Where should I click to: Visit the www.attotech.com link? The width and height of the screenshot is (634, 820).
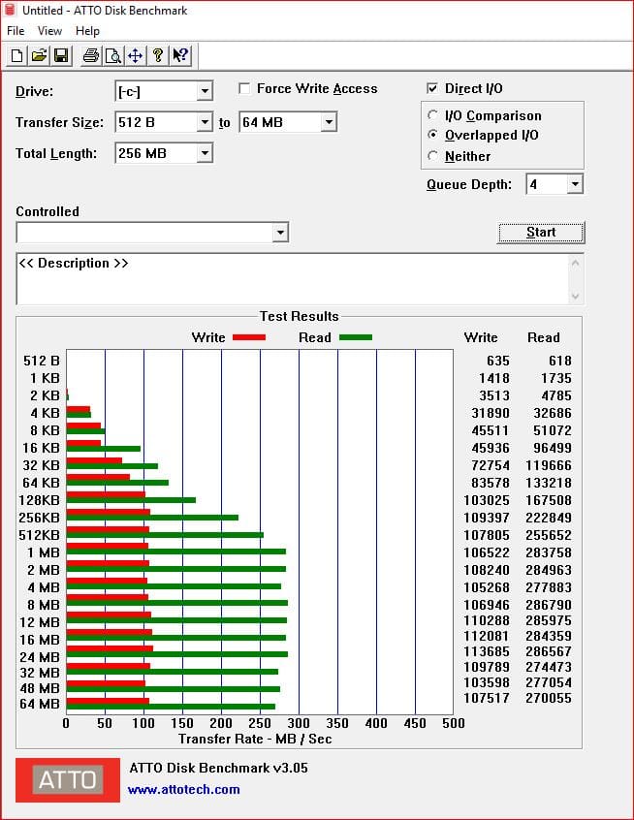(183, 789)
